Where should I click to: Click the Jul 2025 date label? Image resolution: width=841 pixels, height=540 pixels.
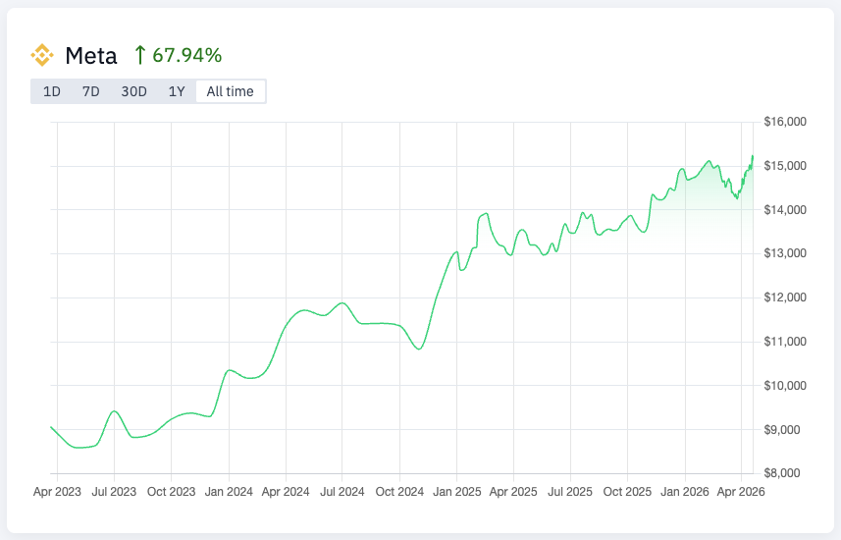(570, 492)
